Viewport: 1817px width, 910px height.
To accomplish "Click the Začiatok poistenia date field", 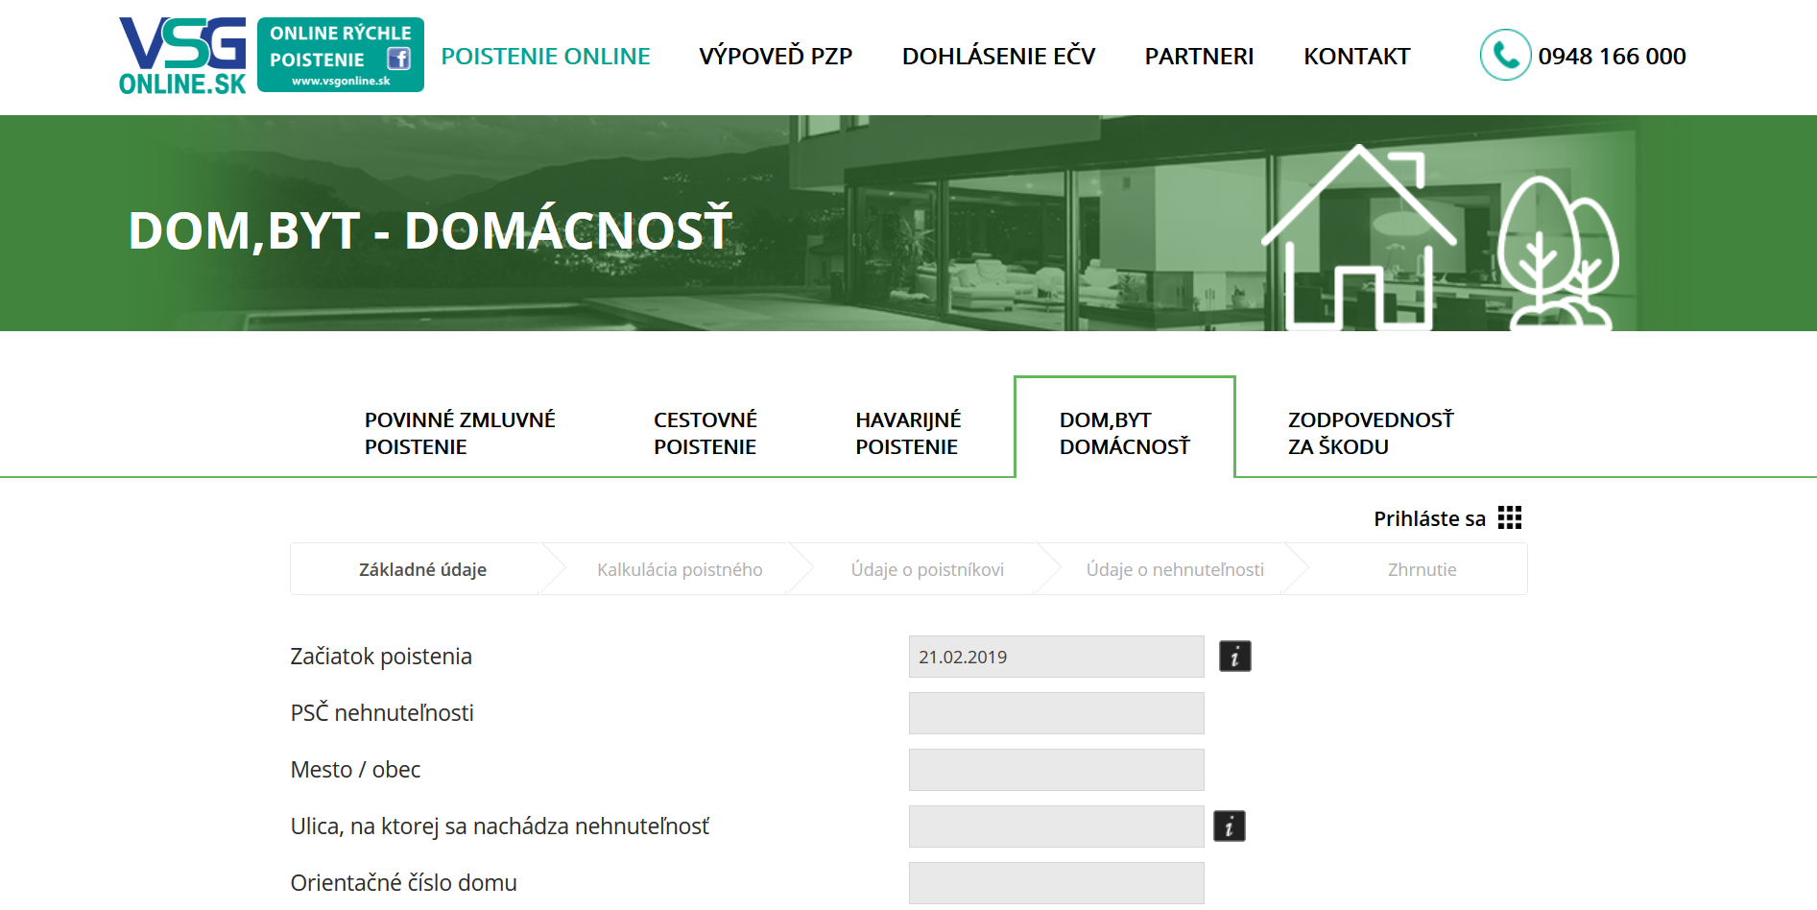I will click(1056, 657).
